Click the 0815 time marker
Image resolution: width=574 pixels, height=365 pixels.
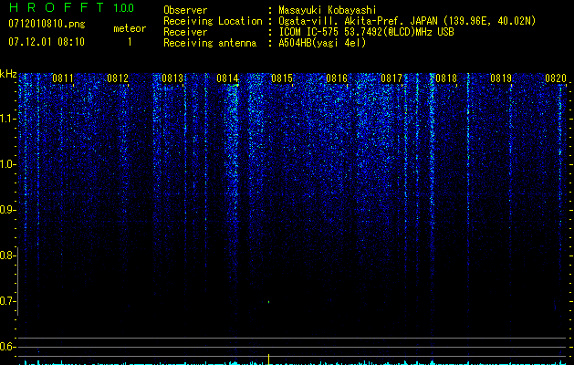coord(282,78)
